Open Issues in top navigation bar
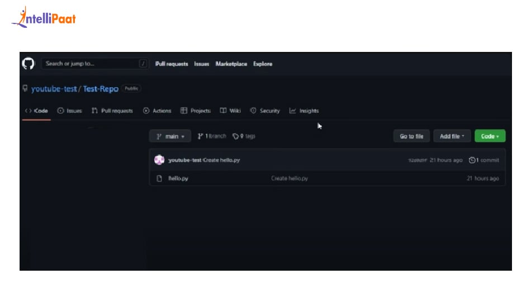The image size is (531, 288). 201,64
